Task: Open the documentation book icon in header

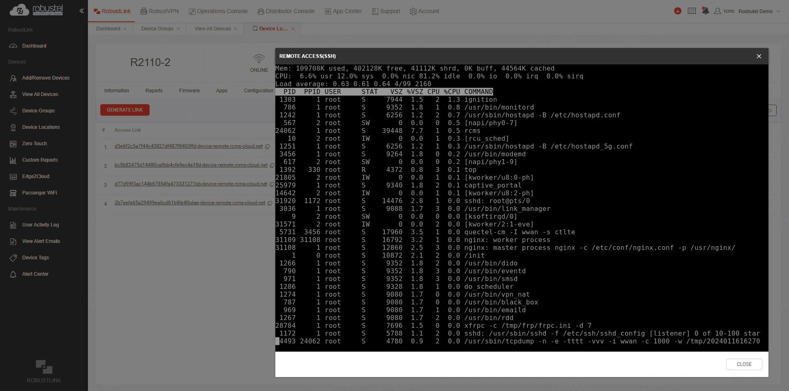Action: [692, 11]
